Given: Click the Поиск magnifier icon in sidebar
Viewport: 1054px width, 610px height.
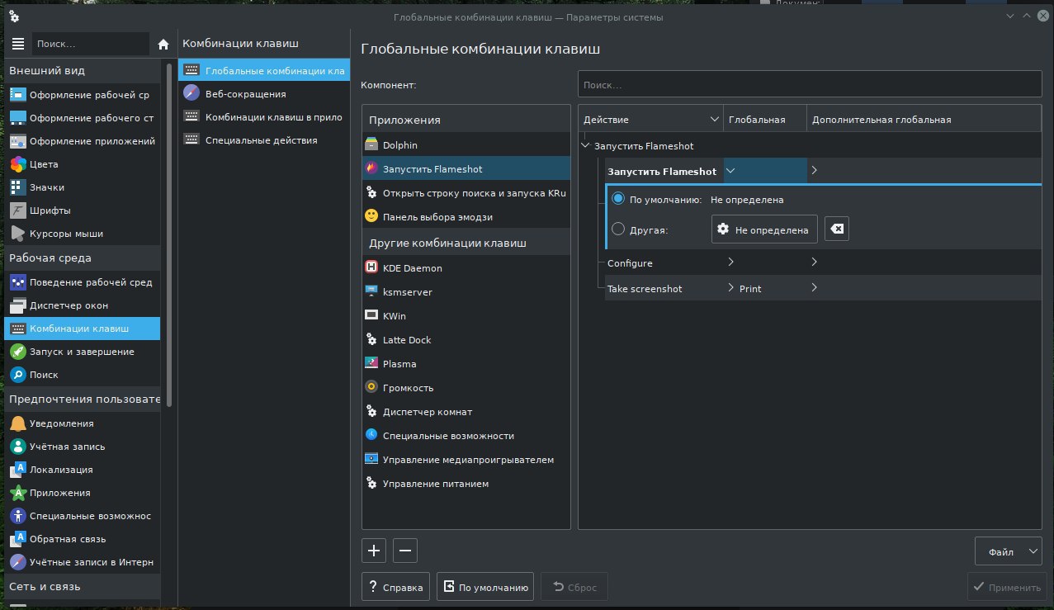Looking at the screenshot, I should coord(18,375).
